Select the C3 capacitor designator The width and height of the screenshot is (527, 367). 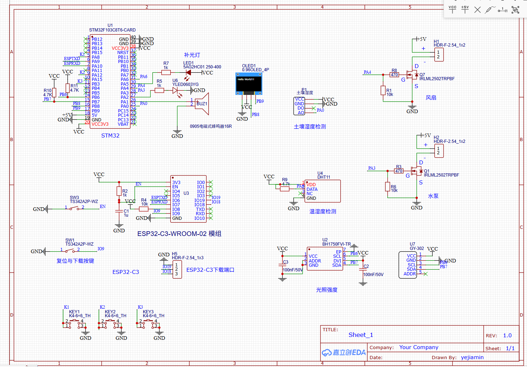pyautogui.click(x=286, y=262)
